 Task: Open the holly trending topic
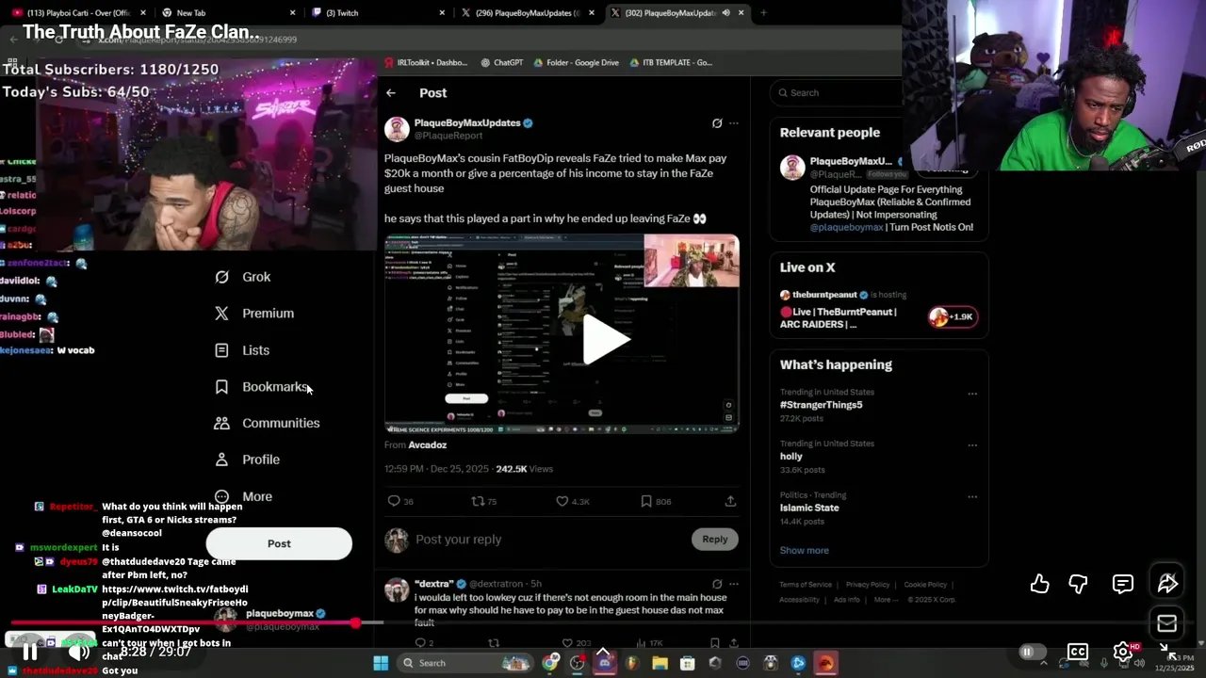(x=791, y=457)
